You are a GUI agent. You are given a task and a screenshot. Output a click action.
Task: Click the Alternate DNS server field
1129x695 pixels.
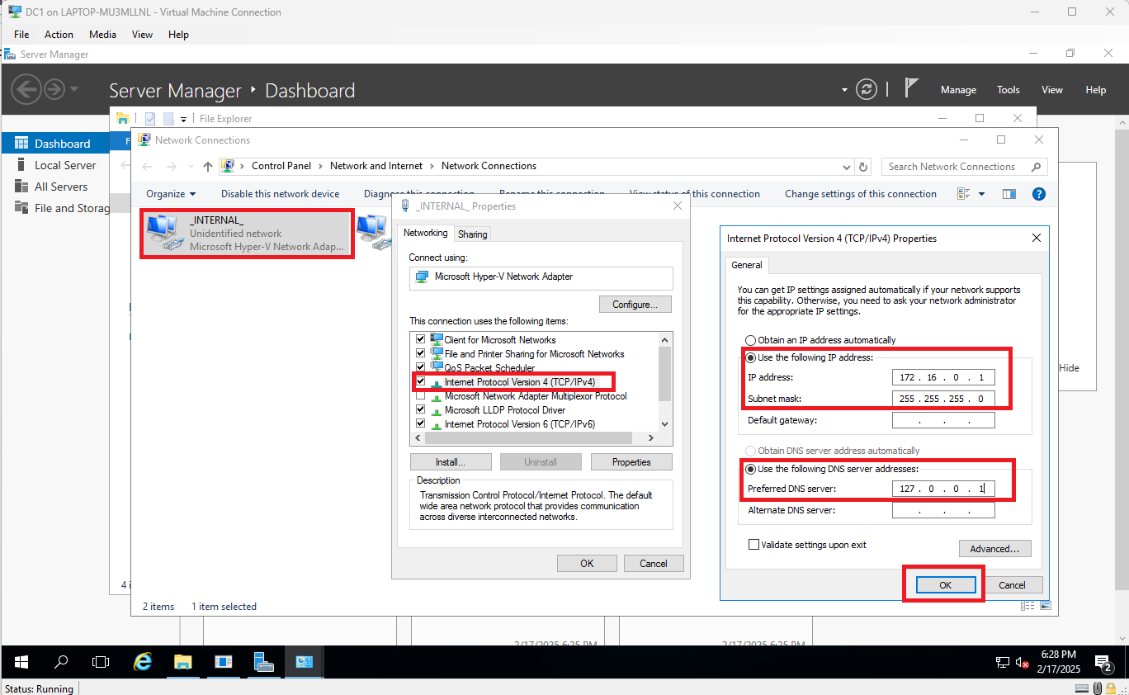point(943,510)
